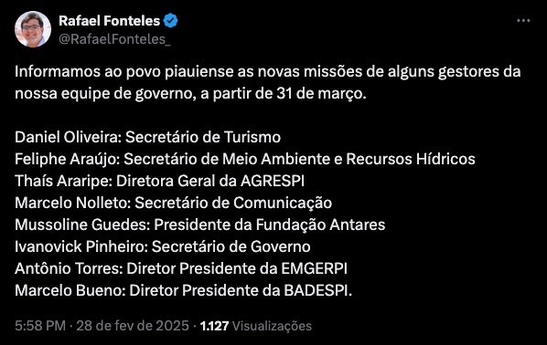This screenshot has height=345, width=547.
Task: Click the line starting "Informamos ao povo piauiense"
Action: 268,72
